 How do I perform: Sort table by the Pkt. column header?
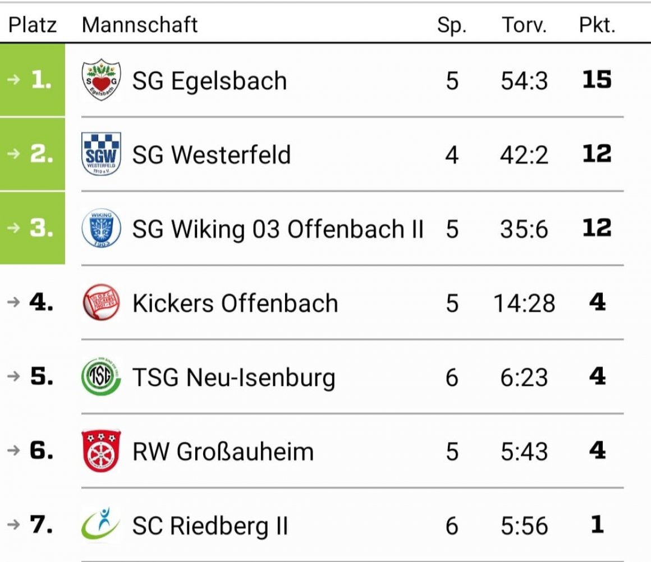tap(597, 25)
